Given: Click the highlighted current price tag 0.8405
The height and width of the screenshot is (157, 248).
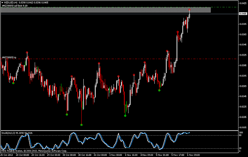Looking at the screenshot, I should point(243,14).
